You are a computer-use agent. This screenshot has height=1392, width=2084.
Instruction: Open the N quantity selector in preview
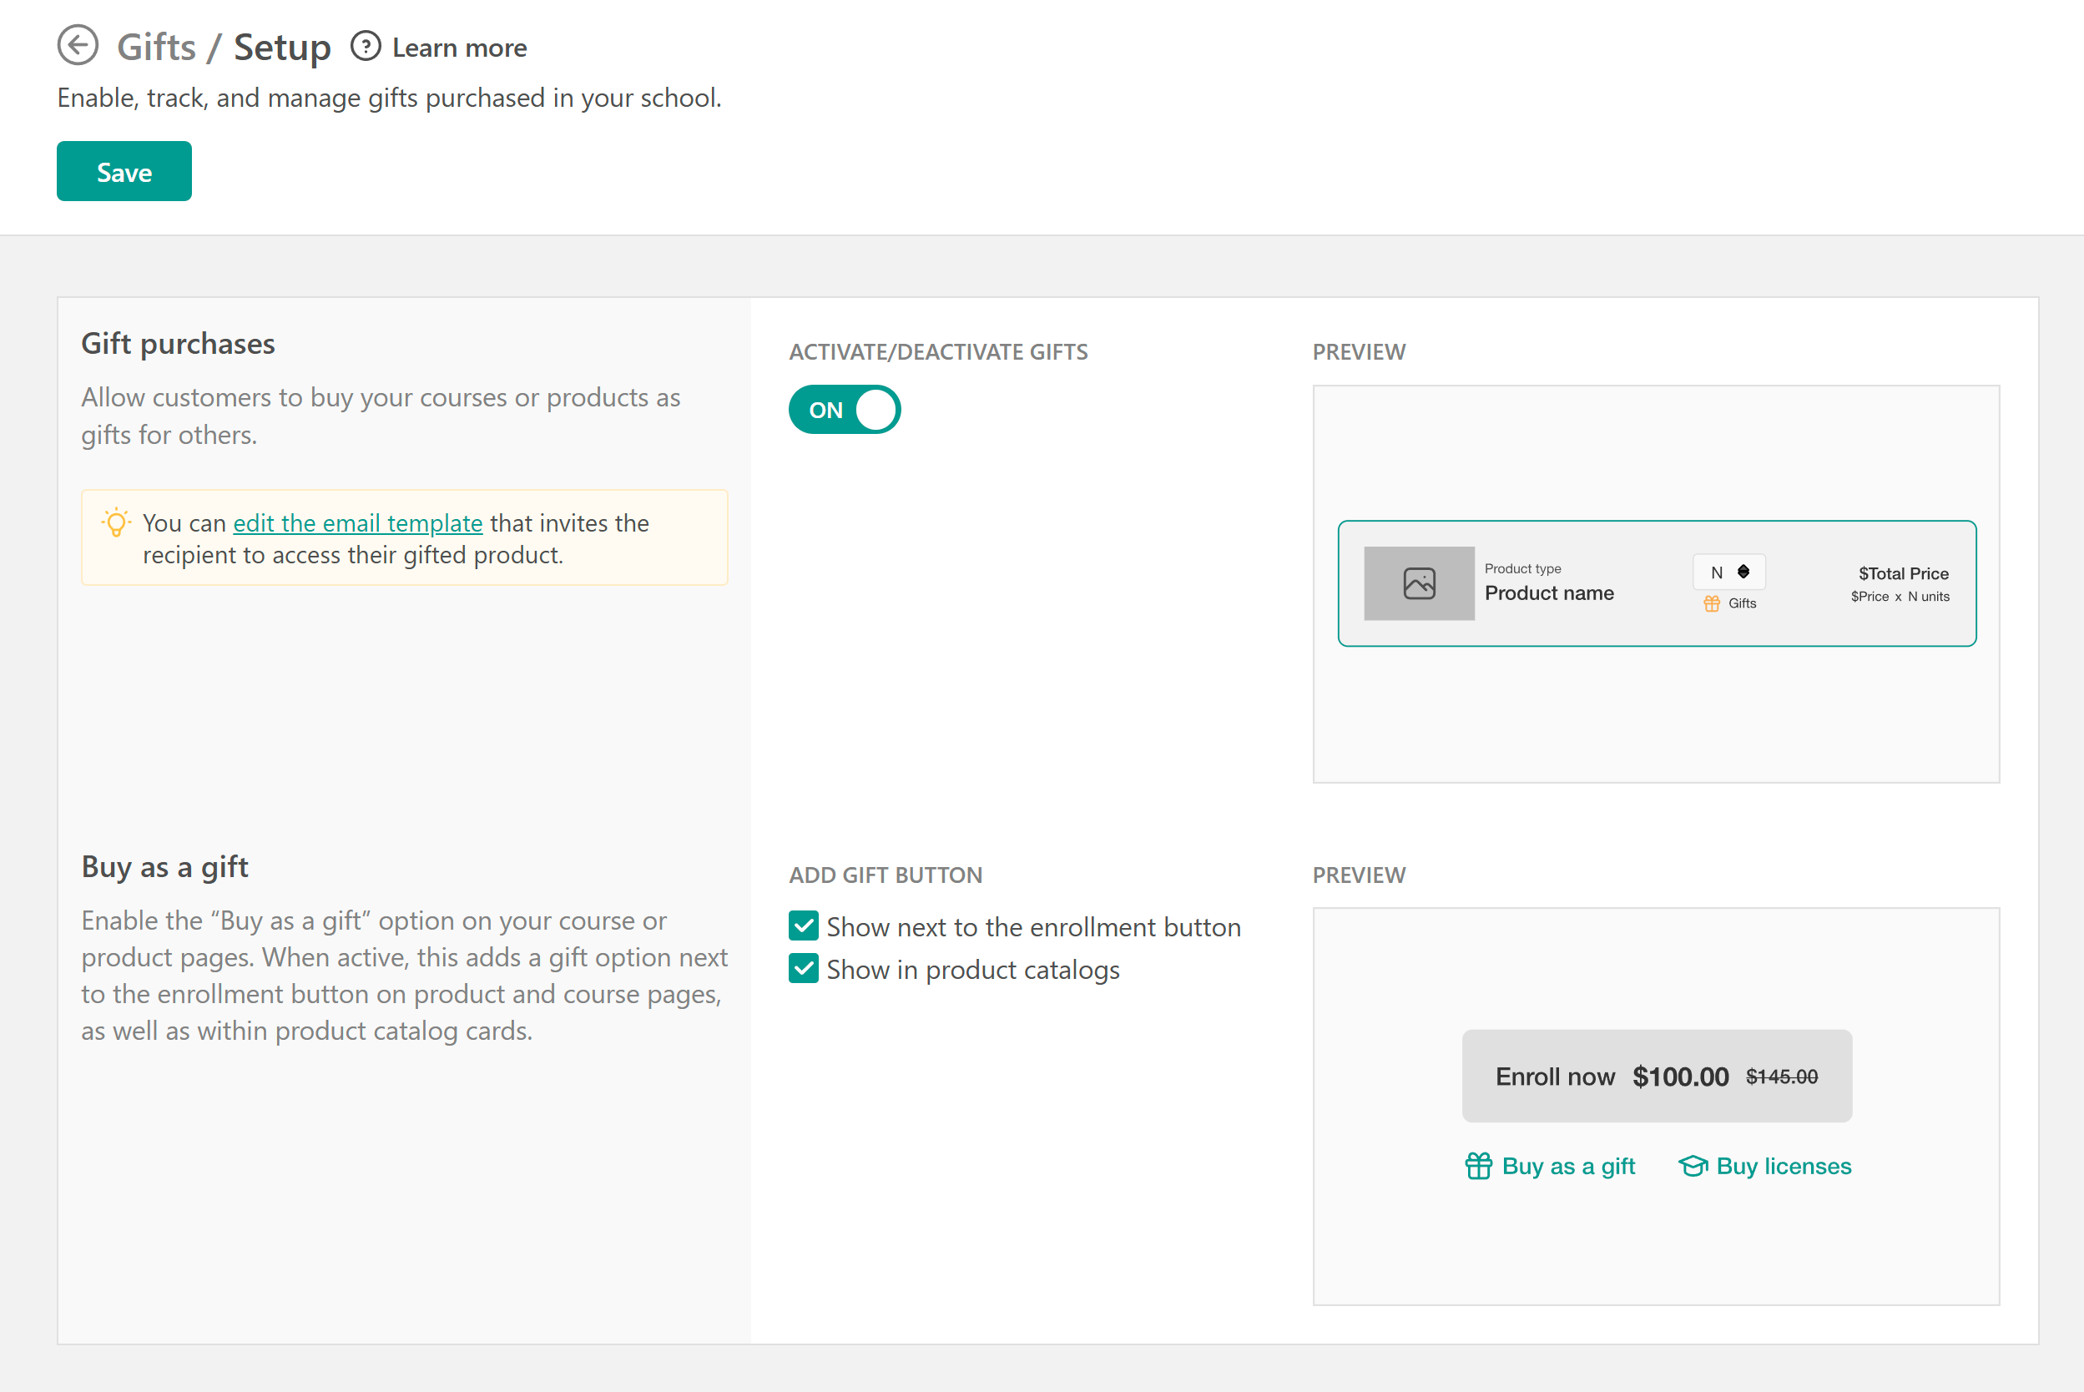coord(1727,572)
